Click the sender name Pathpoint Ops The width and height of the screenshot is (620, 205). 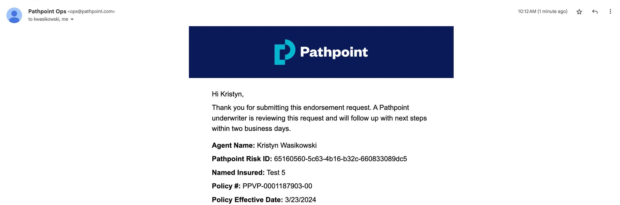[x=47, y=11]
